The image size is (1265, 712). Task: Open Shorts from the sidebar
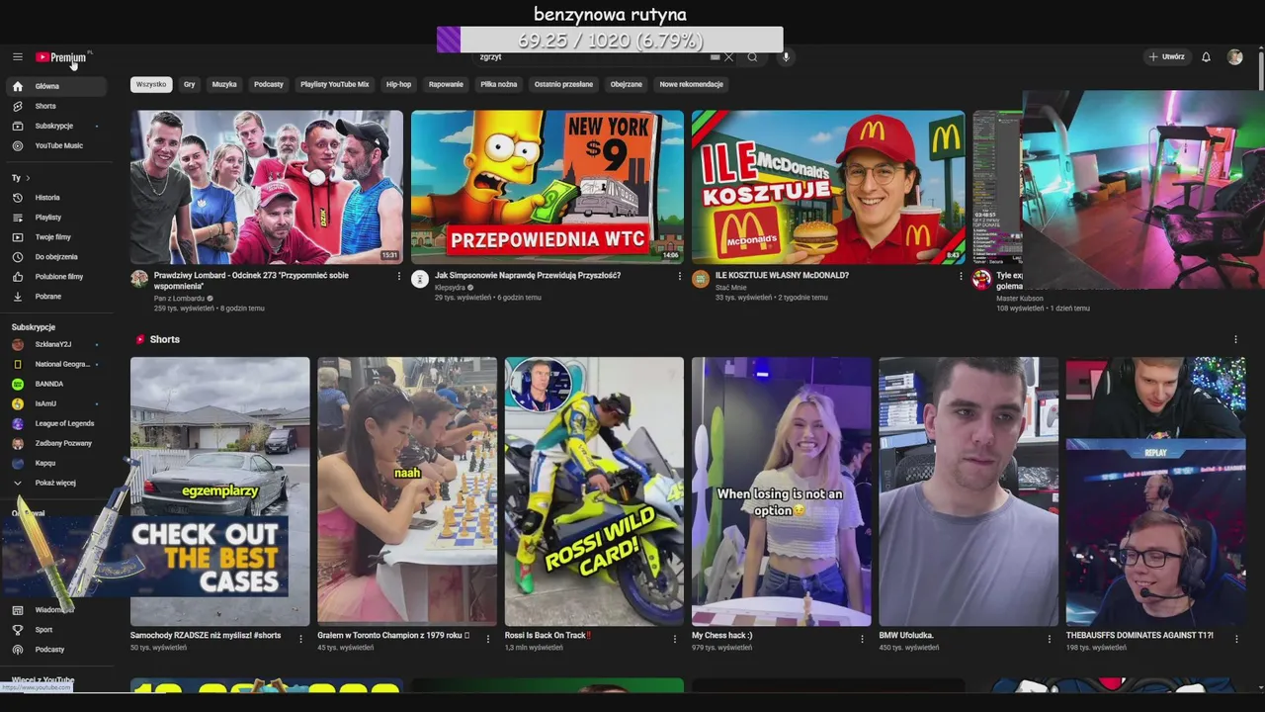coord(56,106)
